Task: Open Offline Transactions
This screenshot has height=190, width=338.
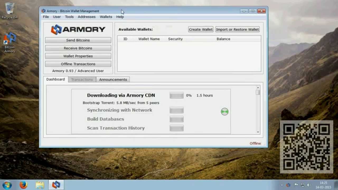Action: (x=78, y=64)
